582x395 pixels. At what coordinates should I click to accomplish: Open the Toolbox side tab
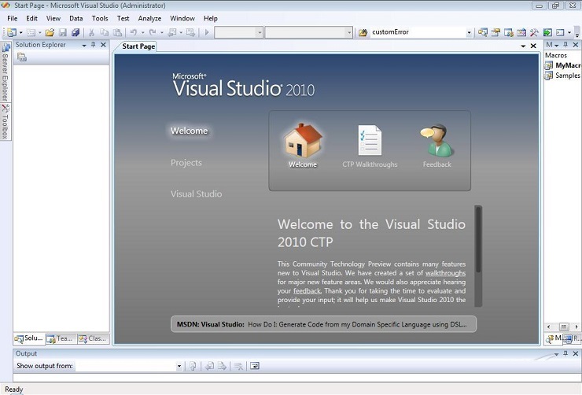[6, 122]
